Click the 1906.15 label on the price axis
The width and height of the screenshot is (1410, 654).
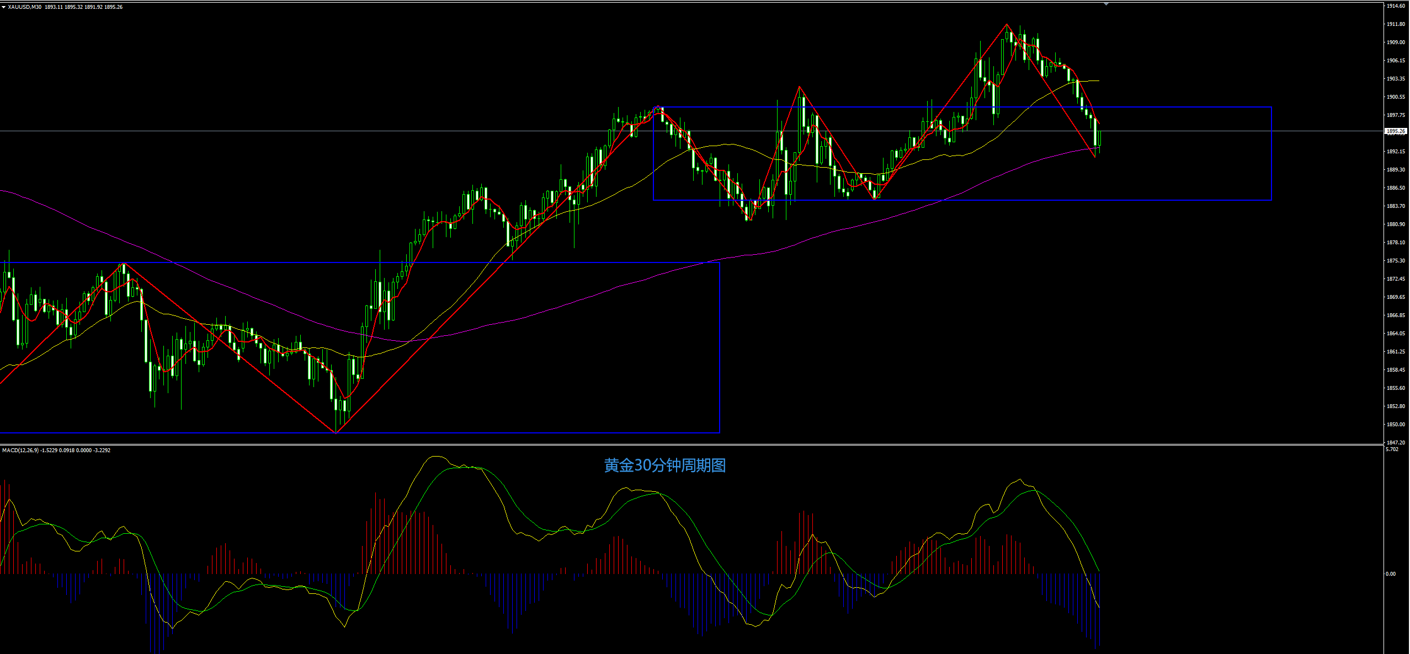(x=1396, y=61)
